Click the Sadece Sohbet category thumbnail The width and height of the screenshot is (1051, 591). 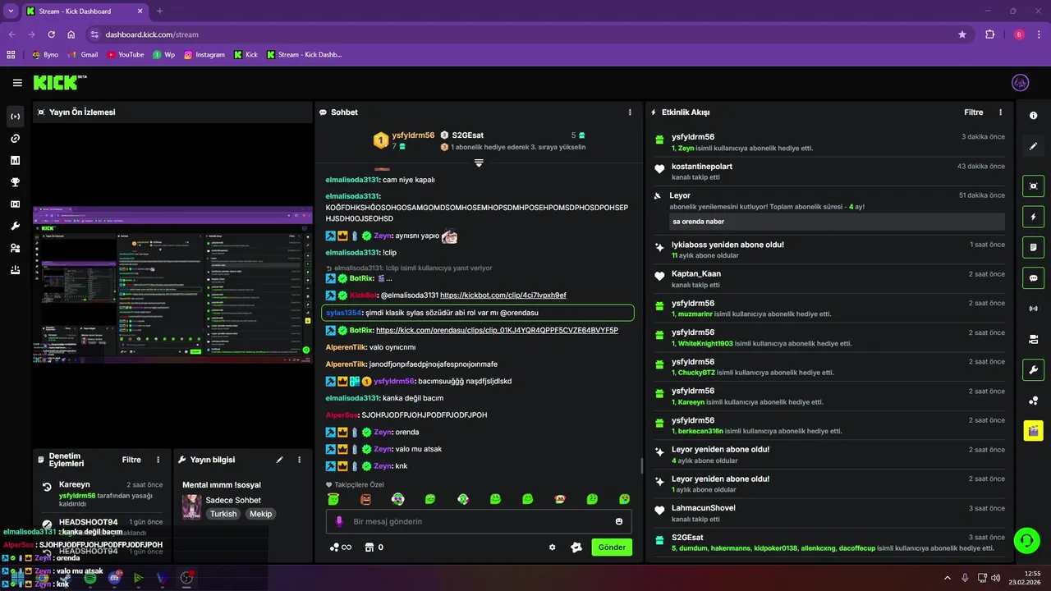[191, 506]
